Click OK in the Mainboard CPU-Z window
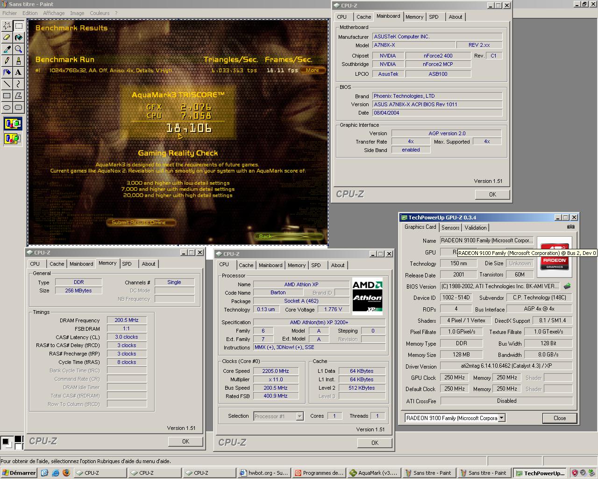The height and width of the screenshot is (479, 598). (x=492, y=195)
